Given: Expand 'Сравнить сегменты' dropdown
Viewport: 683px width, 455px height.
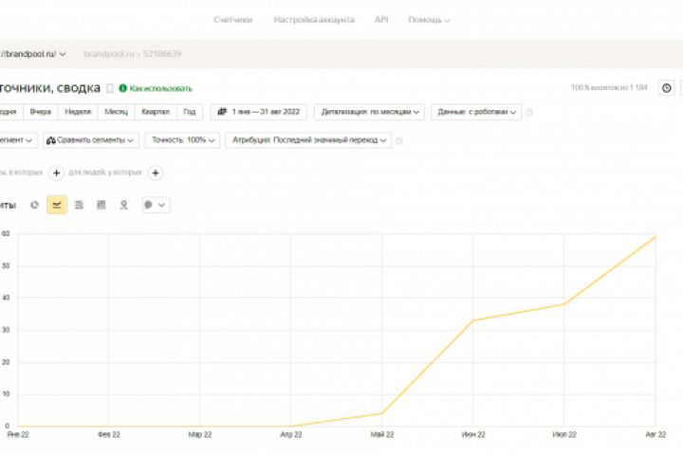Looking at the screenshot, I should [x=90, y=140].
